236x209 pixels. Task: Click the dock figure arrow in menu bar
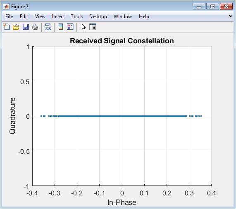[x=230, y=16]
